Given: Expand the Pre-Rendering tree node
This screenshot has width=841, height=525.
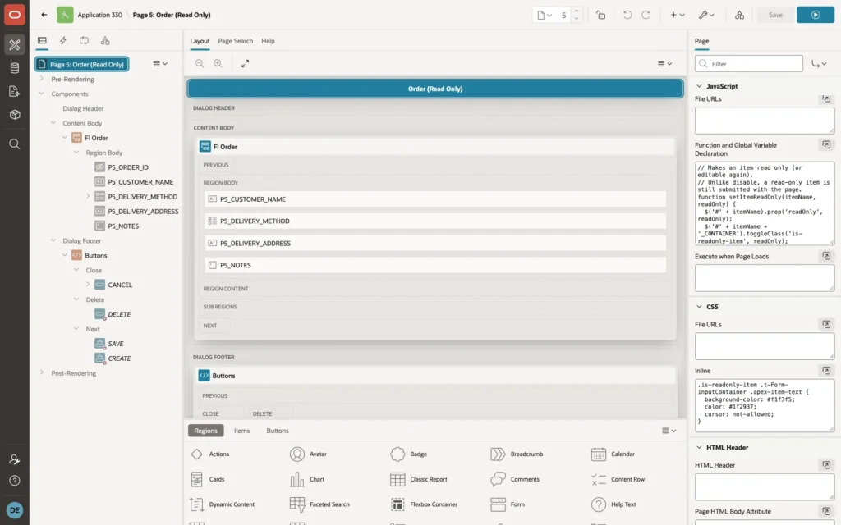Looking at the screenshot, I should (x=41, y=79).
